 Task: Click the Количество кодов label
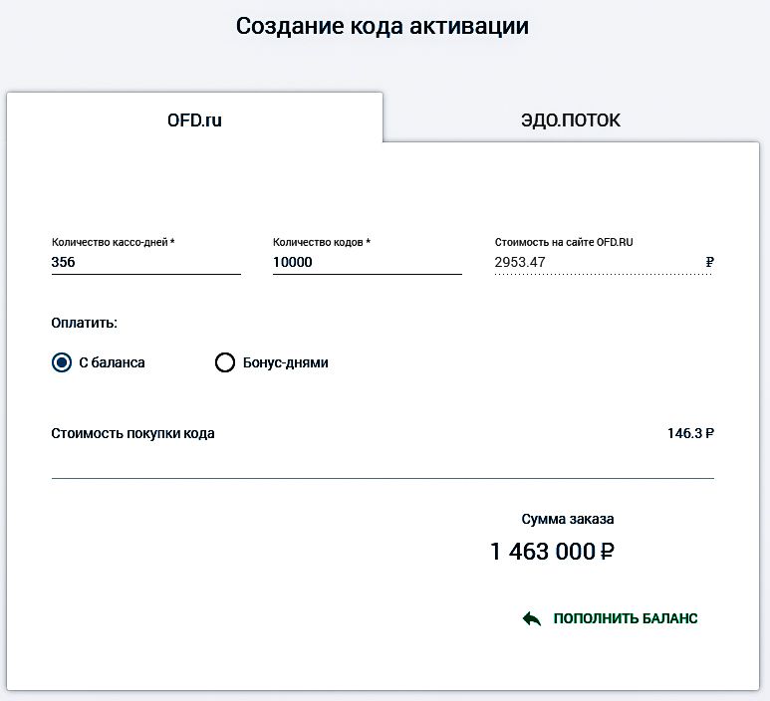[321, 242]
